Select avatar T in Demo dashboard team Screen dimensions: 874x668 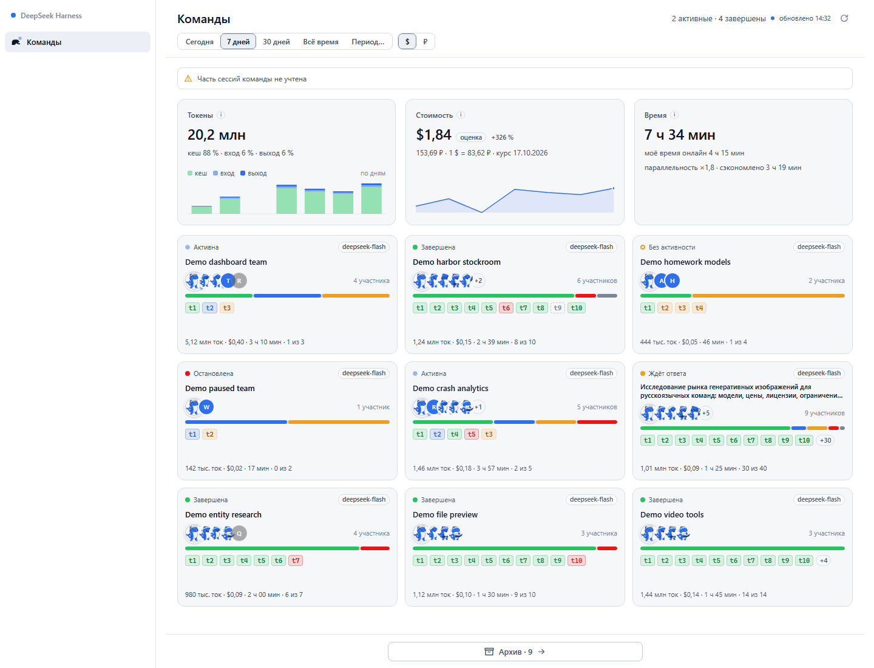coord(228,281)
